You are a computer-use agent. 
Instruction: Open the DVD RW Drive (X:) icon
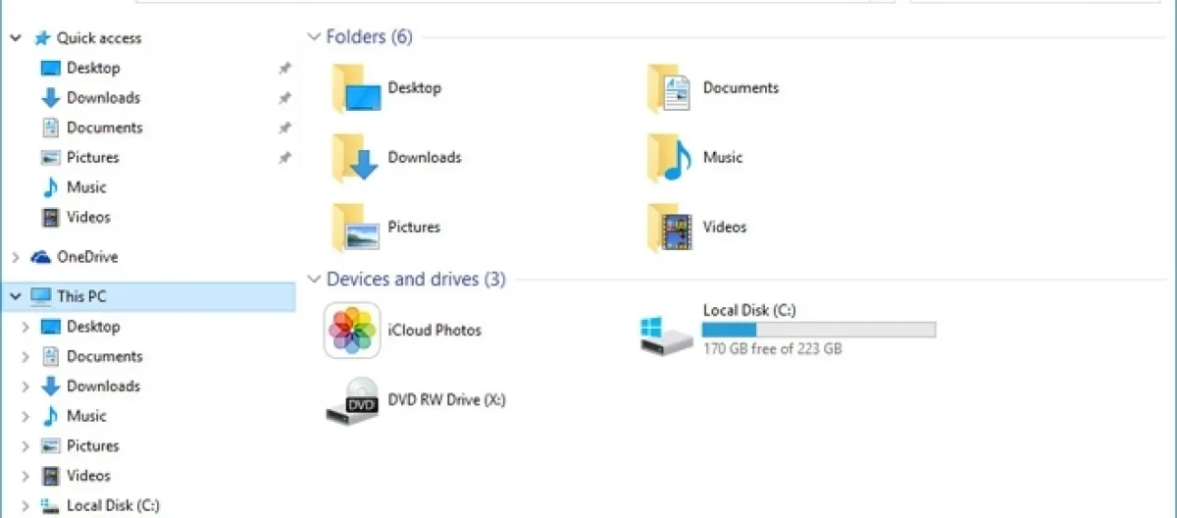tap(351, 400)
